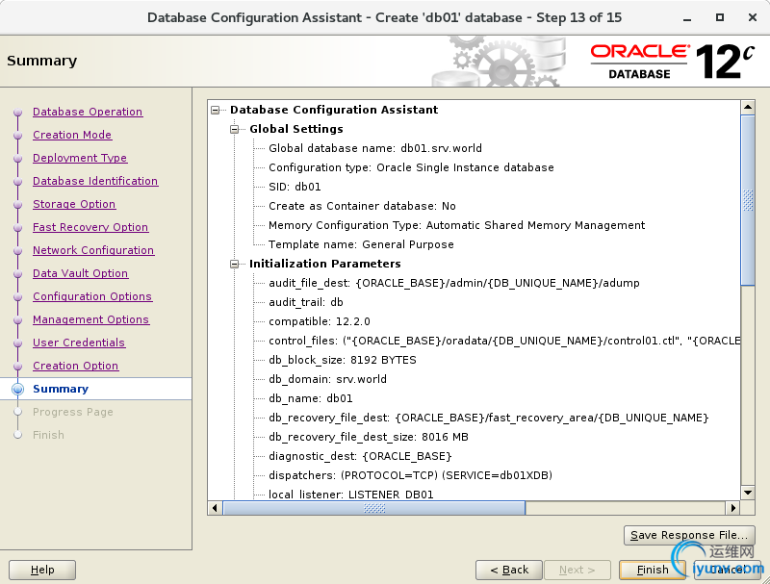Select the db_recovery_file_dest_size: 8016 MB row

click(369, 437)
